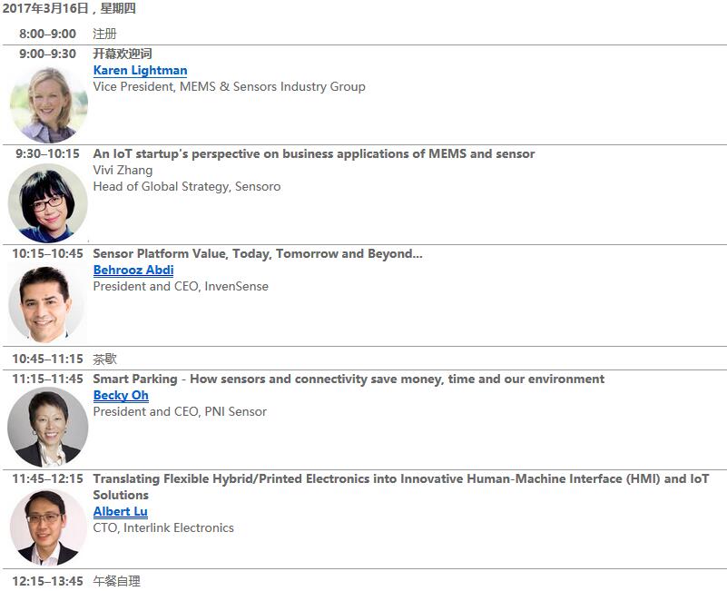This screenshot has width=727, height=591.
Task: Open Karen Lightman's speaker profile link
Action: (140, 71)
